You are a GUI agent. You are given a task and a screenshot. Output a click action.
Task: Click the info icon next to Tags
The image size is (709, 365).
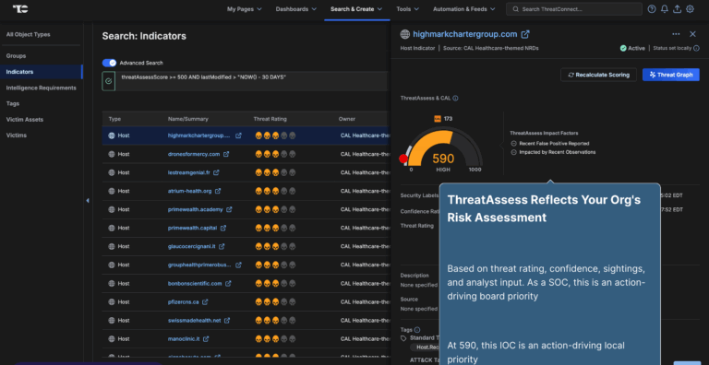(x=417, y=330)
